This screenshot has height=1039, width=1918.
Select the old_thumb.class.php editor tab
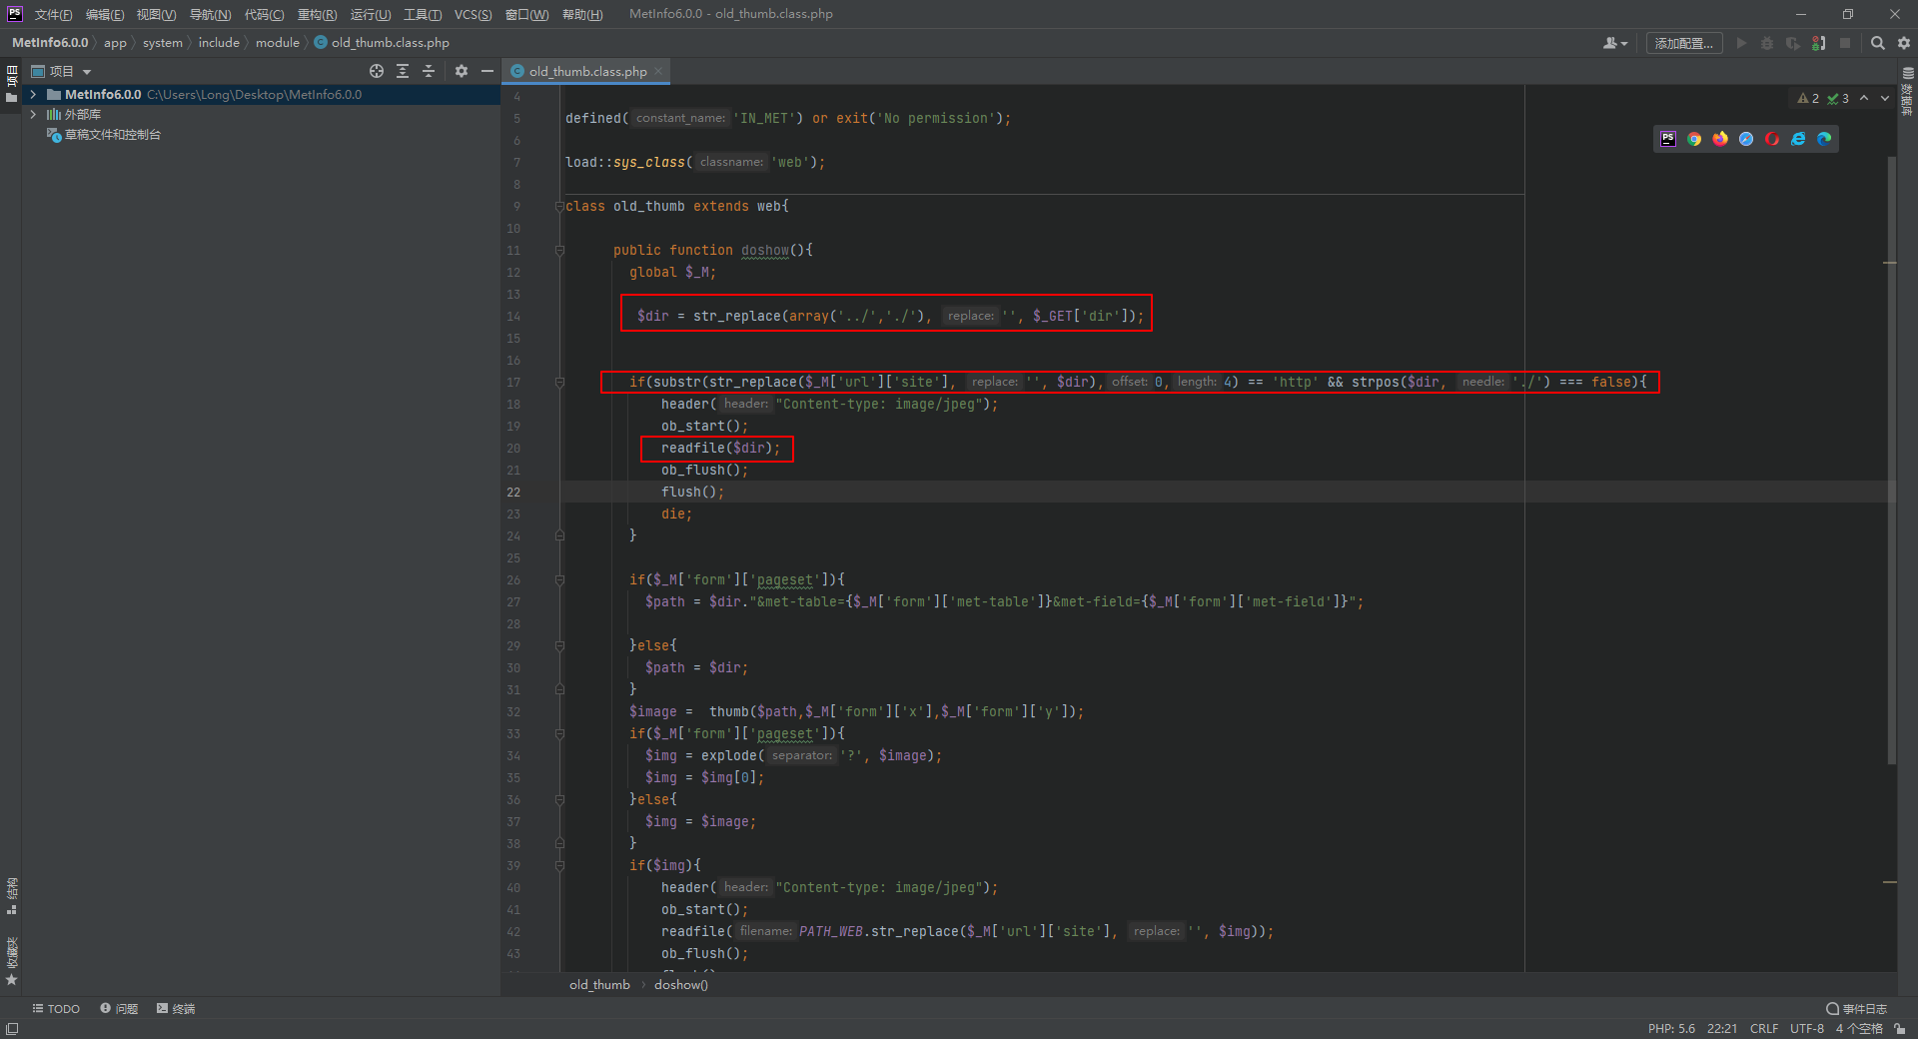(587, 71)
